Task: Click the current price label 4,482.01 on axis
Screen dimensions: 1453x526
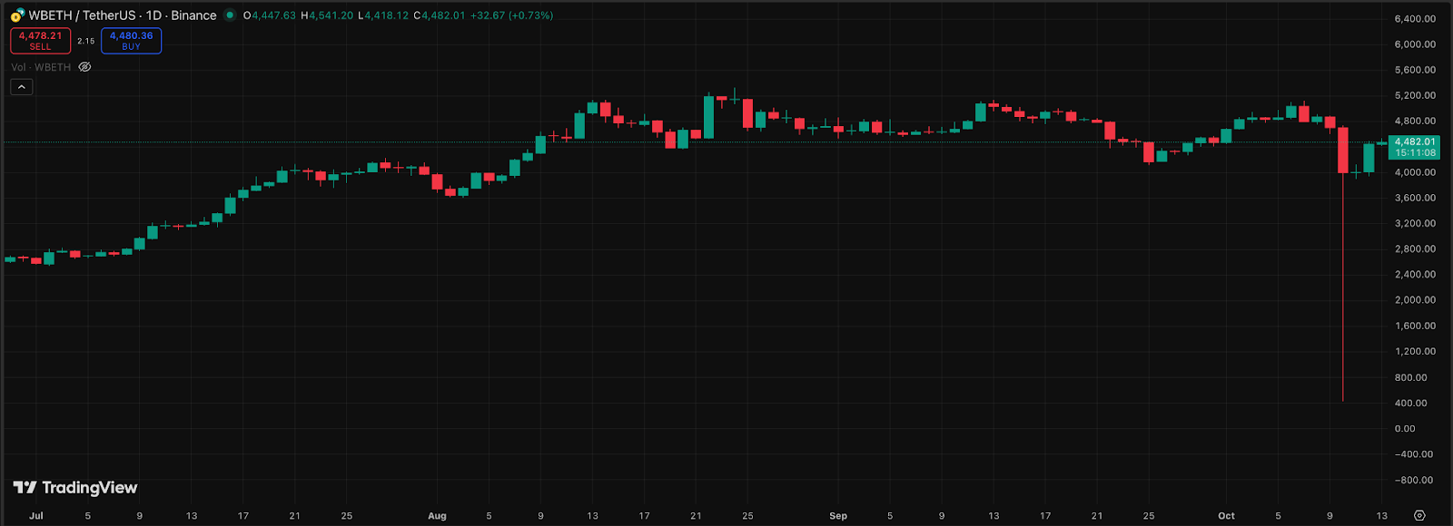Action: pos(1415,141)
